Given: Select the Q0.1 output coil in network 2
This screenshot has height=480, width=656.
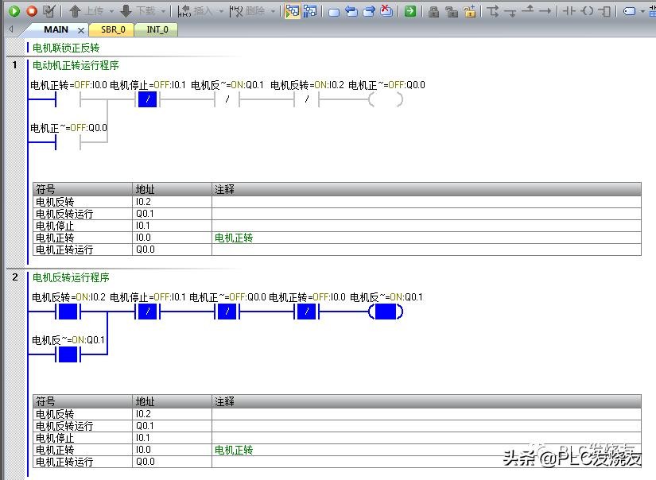Looking at the screenshot, I should (386, 312).
